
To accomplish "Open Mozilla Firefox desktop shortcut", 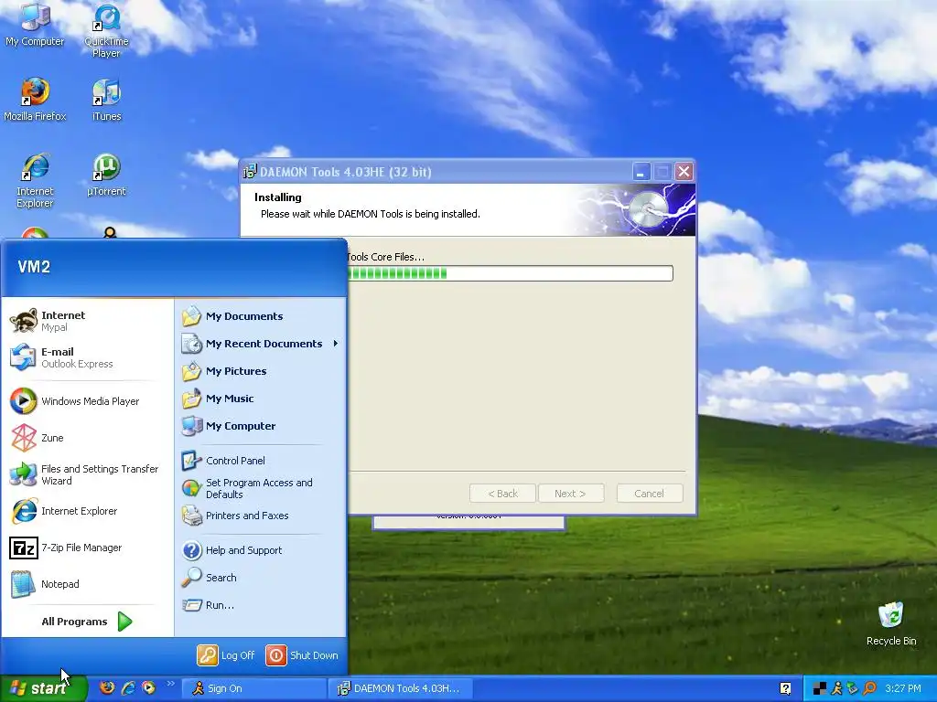I will 35,99.
